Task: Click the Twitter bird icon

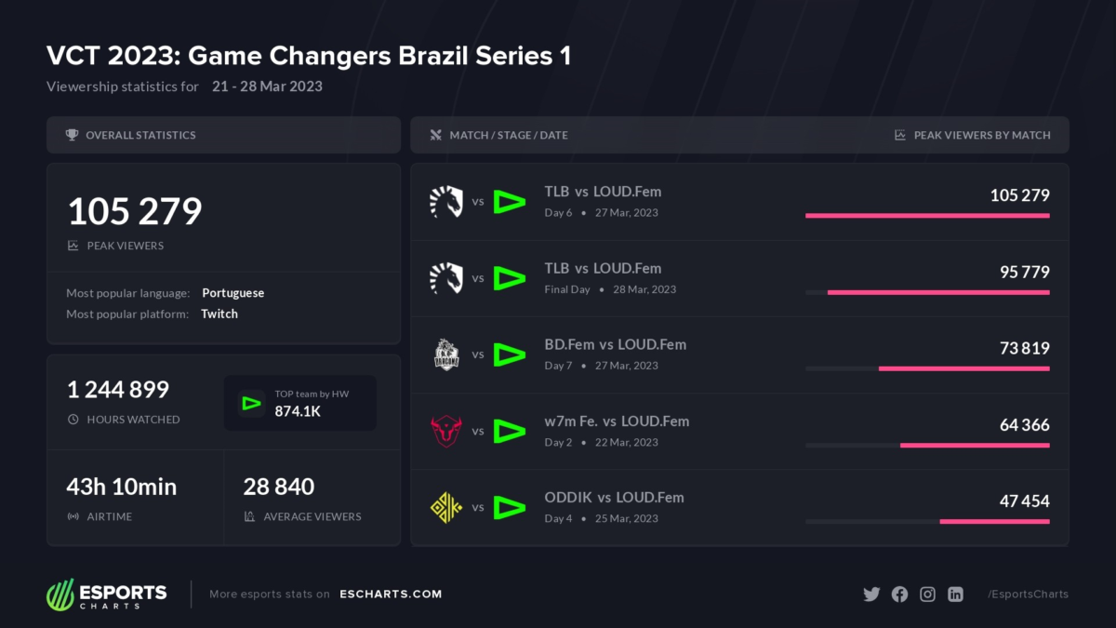Action: tap(871, 595)
